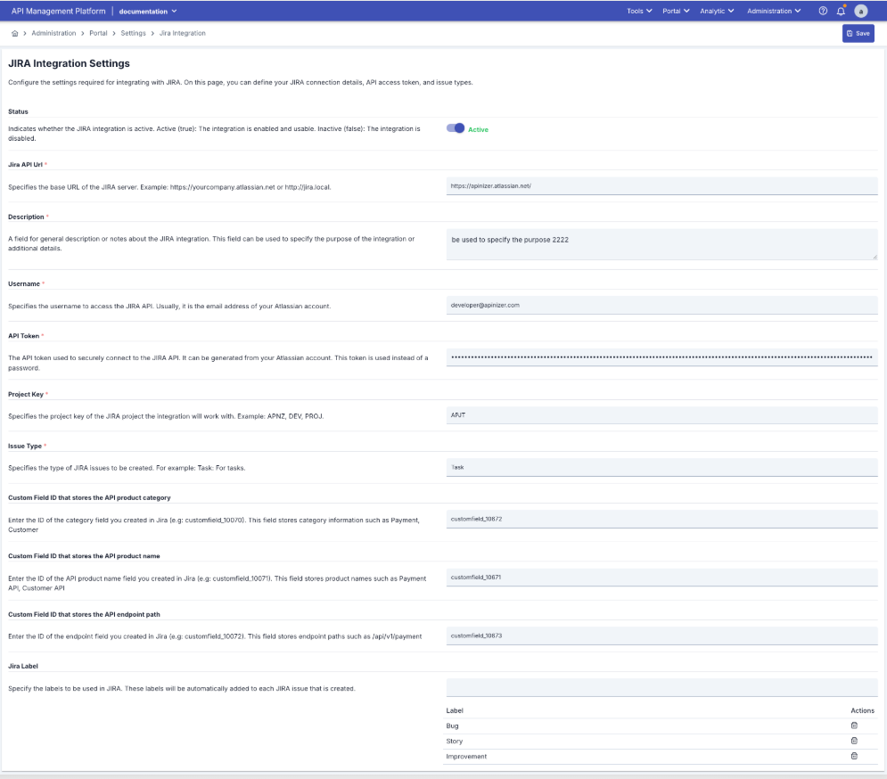This screenshot has height=779, width=887.
Task: Open the notifications bell icon
Action: tap(841, 12)
